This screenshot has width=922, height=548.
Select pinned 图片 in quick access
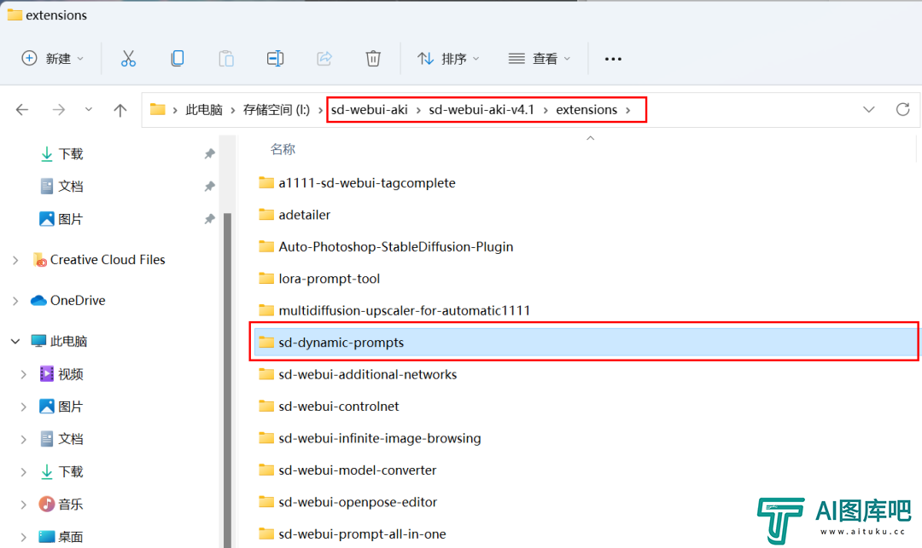pyautogui.click(x=71, y=219)
